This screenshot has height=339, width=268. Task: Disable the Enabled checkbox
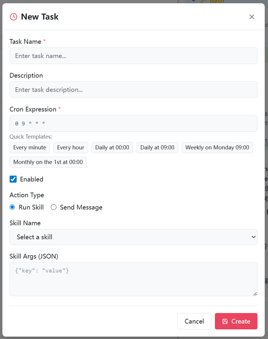coord(12,179)
